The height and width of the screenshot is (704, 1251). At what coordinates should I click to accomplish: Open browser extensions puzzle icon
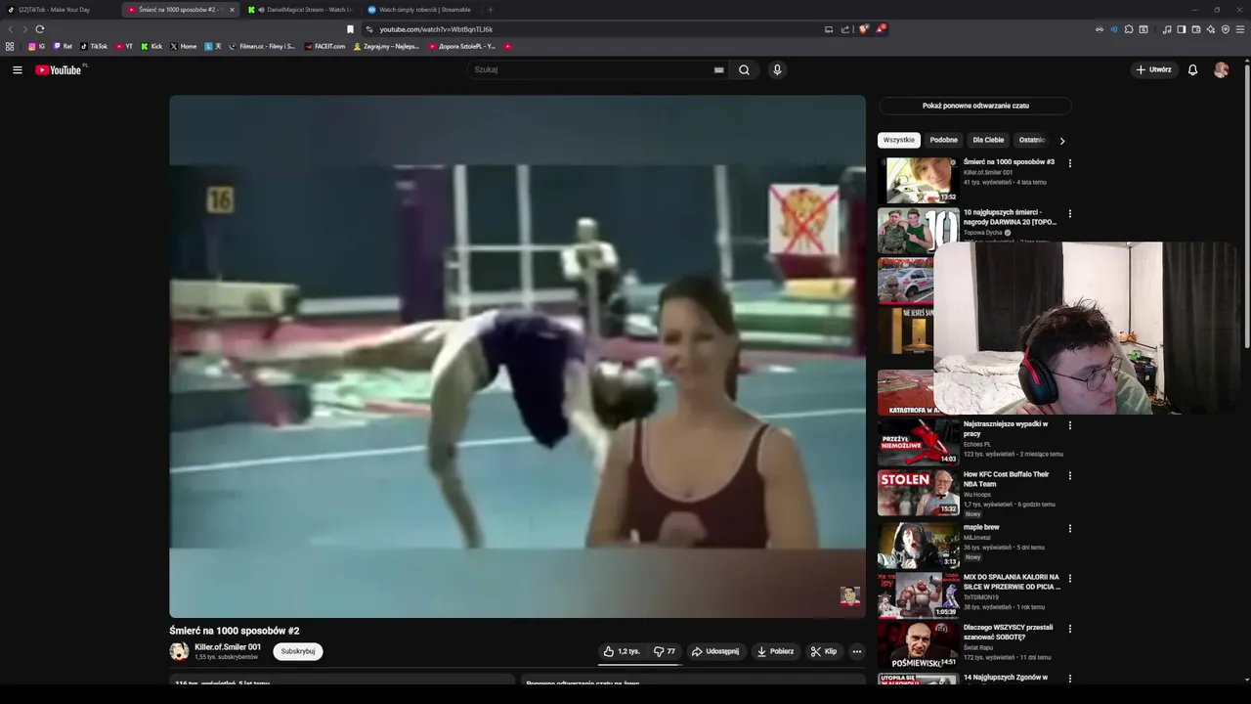[1129, 29]
